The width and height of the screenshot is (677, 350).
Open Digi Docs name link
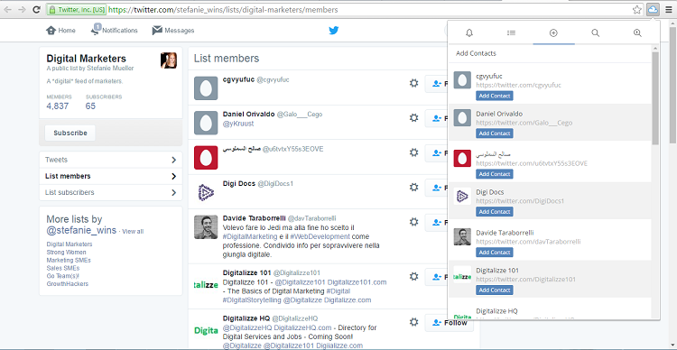(239, 183)
